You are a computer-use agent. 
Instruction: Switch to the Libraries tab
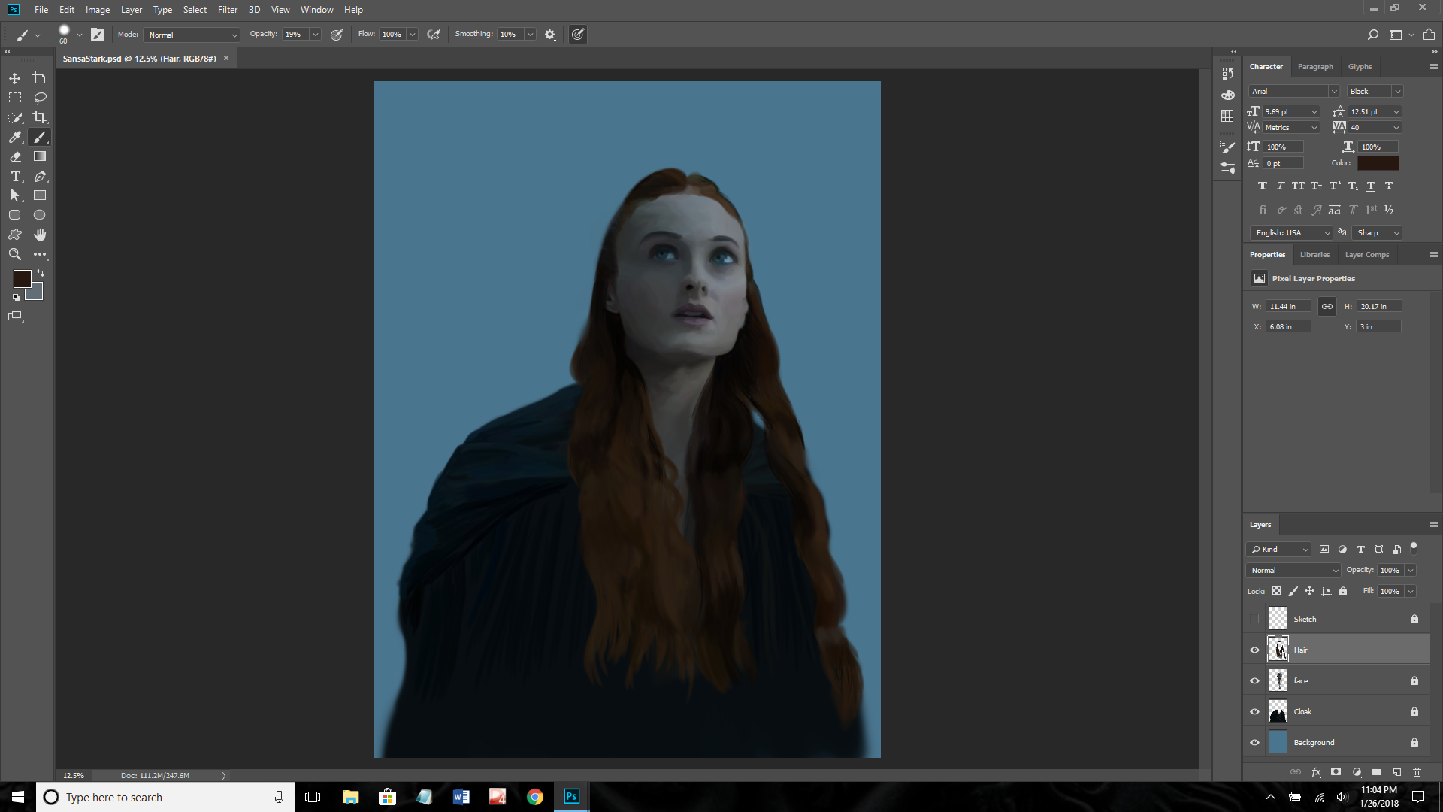(x=1314, y=255)
